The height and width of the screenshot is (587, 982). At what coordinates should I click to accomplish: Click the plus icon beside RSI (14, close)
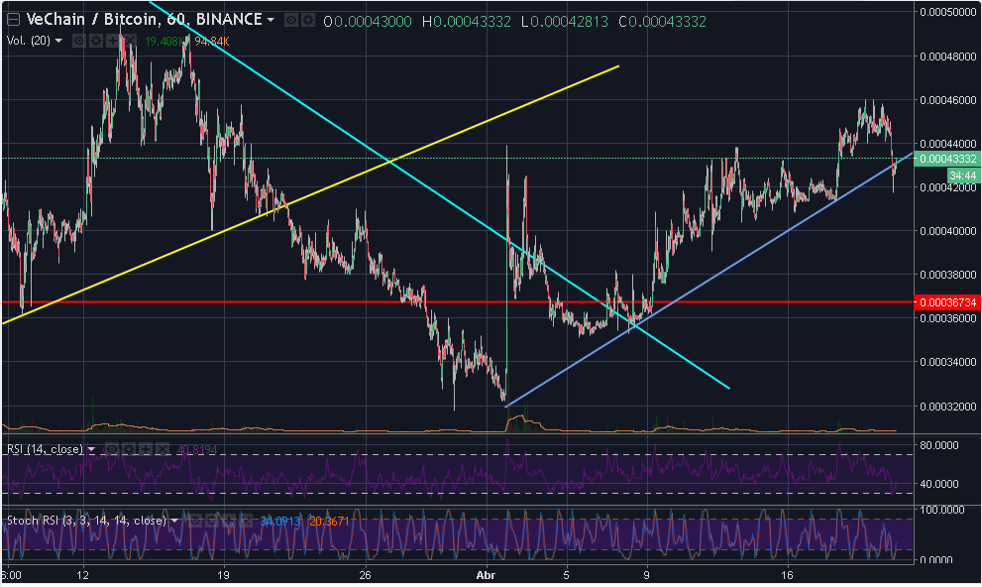[146, 449]
